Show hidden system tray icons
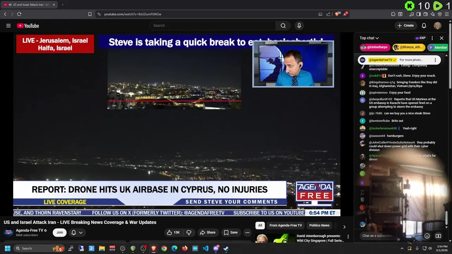 click(x=402, y=248)
